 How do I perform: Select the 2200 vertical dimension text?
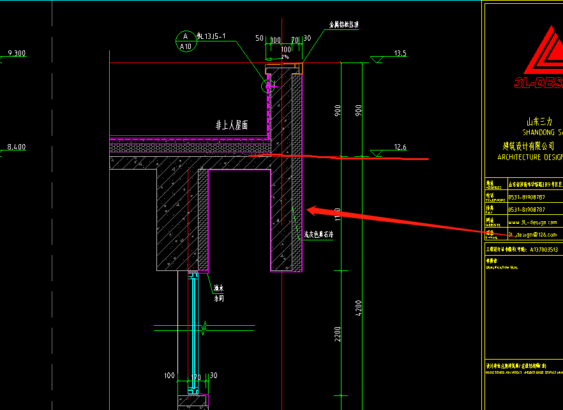pyautogui.click(x=337, y=334)
